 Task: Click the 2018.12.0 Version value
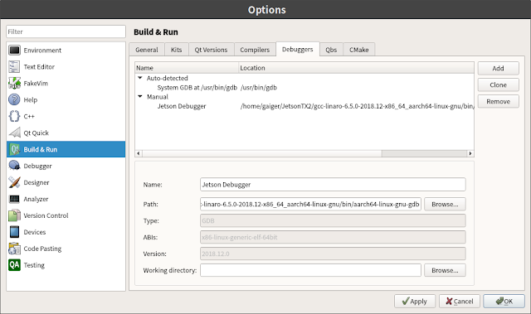pos(216,254)
